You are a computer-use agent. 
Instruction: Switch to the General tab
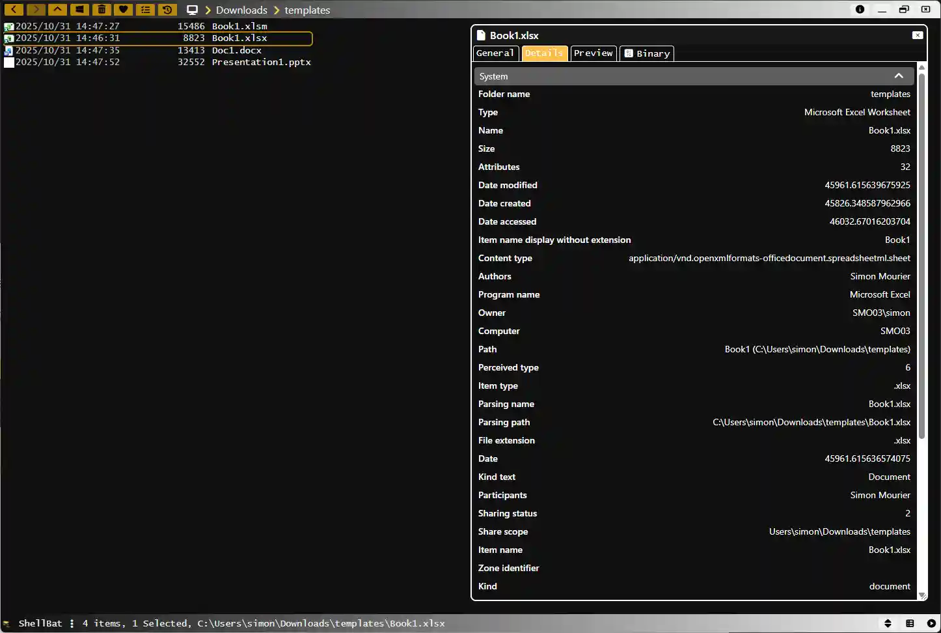(495, 53)
